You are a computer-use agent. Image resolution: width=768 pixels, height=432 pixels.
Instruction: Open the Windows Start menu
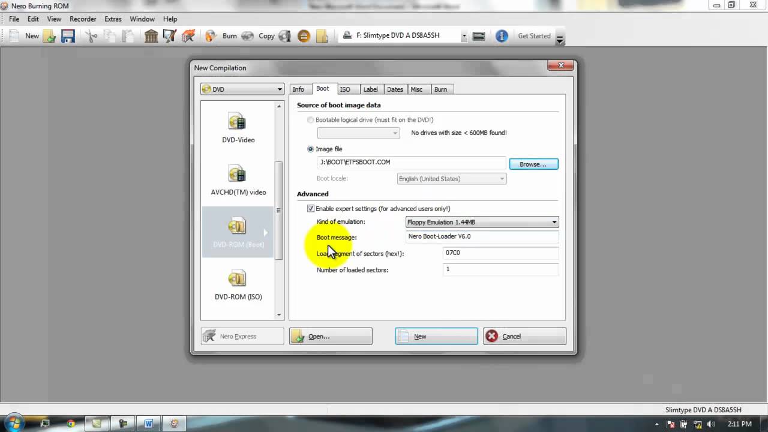click(x=14, y=423)
